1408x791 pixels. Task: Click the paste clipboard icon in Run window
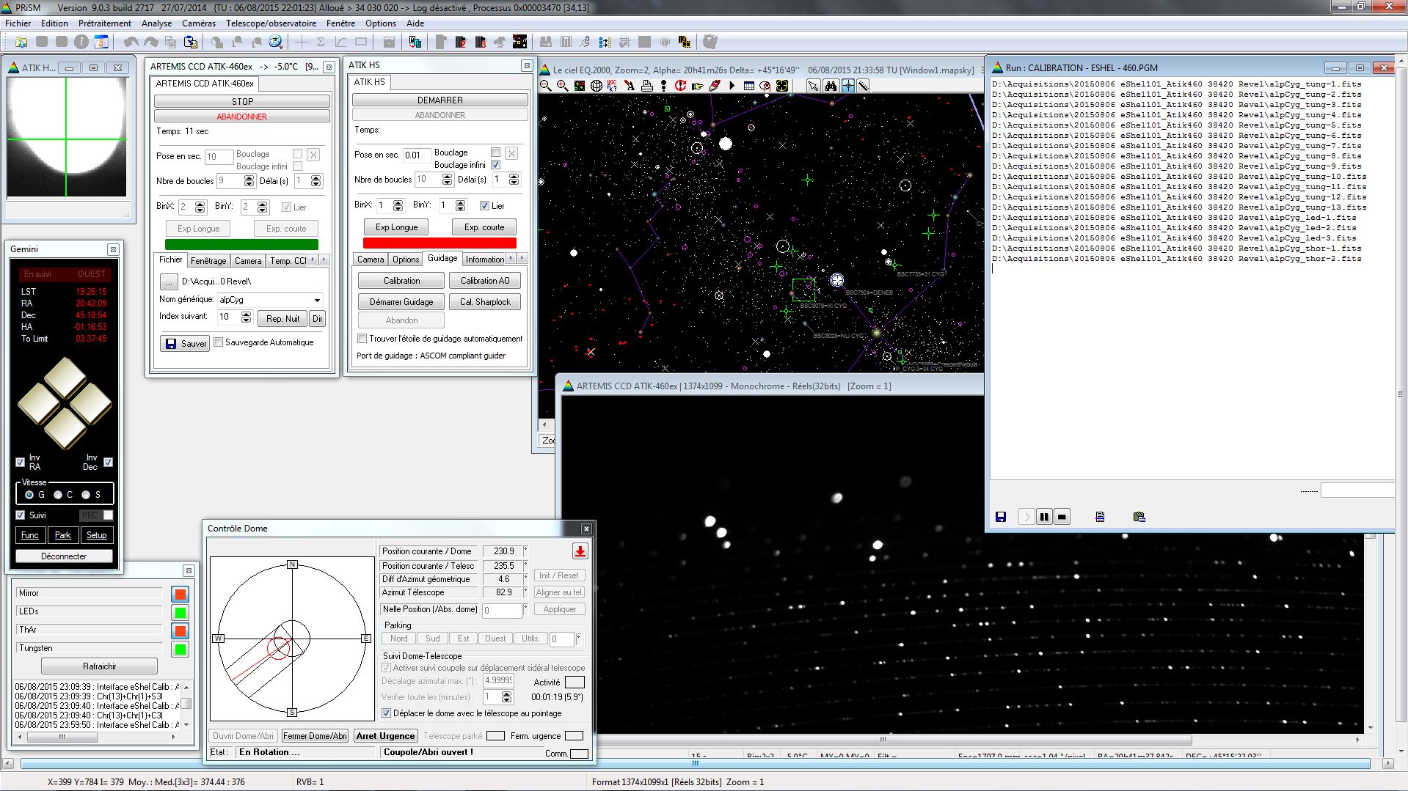click(1139, 517)
